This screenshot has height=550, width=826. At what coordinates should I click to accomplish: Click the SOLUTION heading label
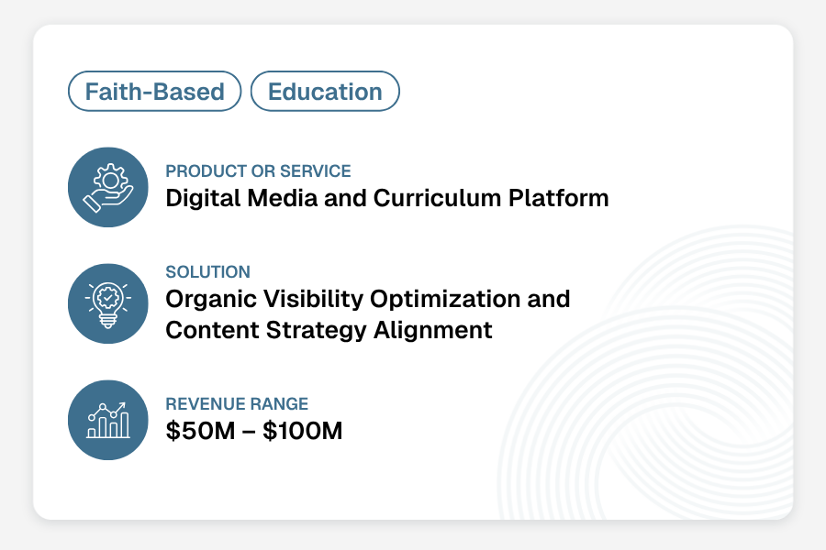click(x=208, y=271)
